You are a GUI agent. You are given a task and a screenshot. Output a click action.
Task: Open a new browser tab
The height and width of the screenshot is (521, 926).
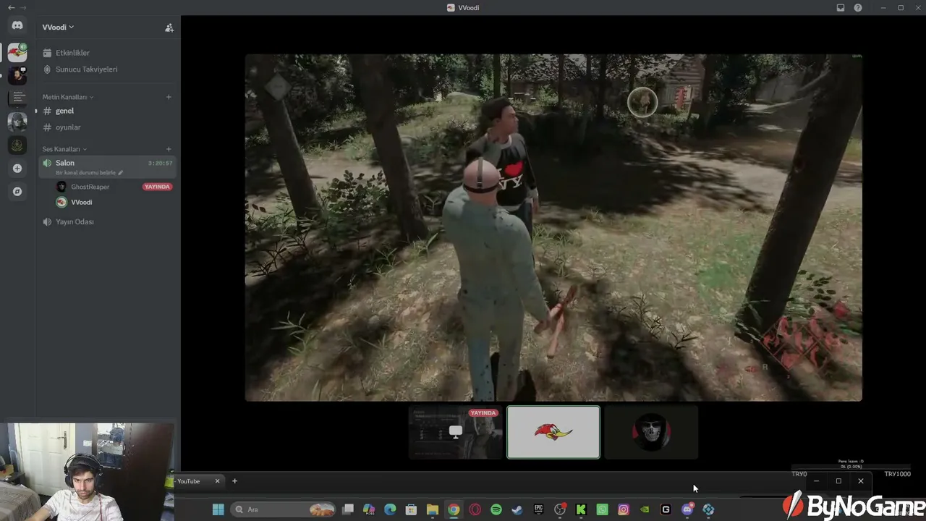coord(234,481)
